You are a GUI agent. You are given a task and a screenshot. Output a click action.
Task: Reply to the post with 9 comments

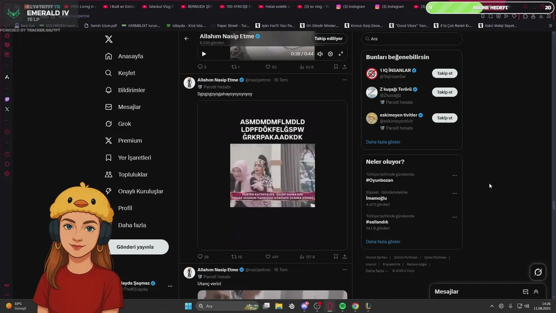click(202, 67)
